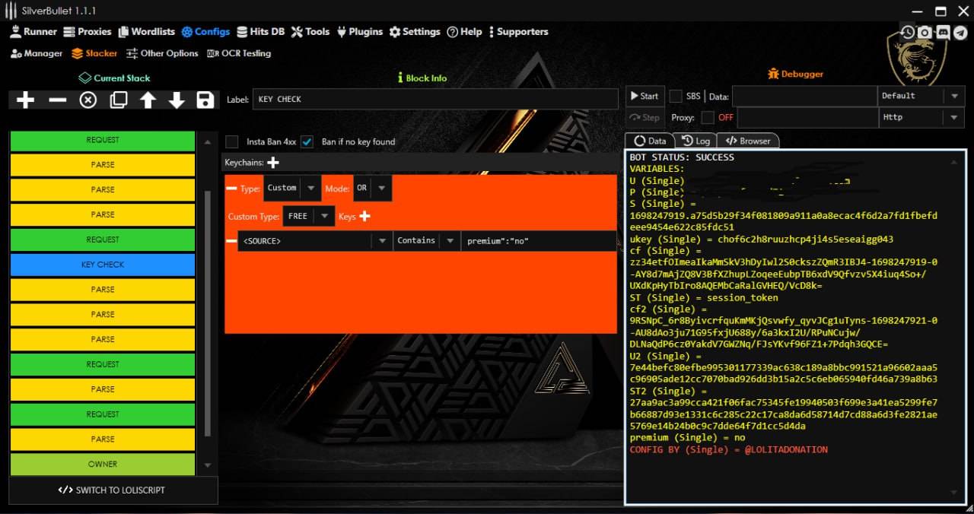This screenshot has width=974, height=514.
Task: Open the Supporters section
Action: click(x=518, y=32)
